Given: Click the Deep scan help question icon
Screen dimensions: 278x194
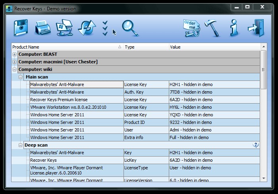Looking at the screenshot, I should pyautogui.click(x=255, y=145).
